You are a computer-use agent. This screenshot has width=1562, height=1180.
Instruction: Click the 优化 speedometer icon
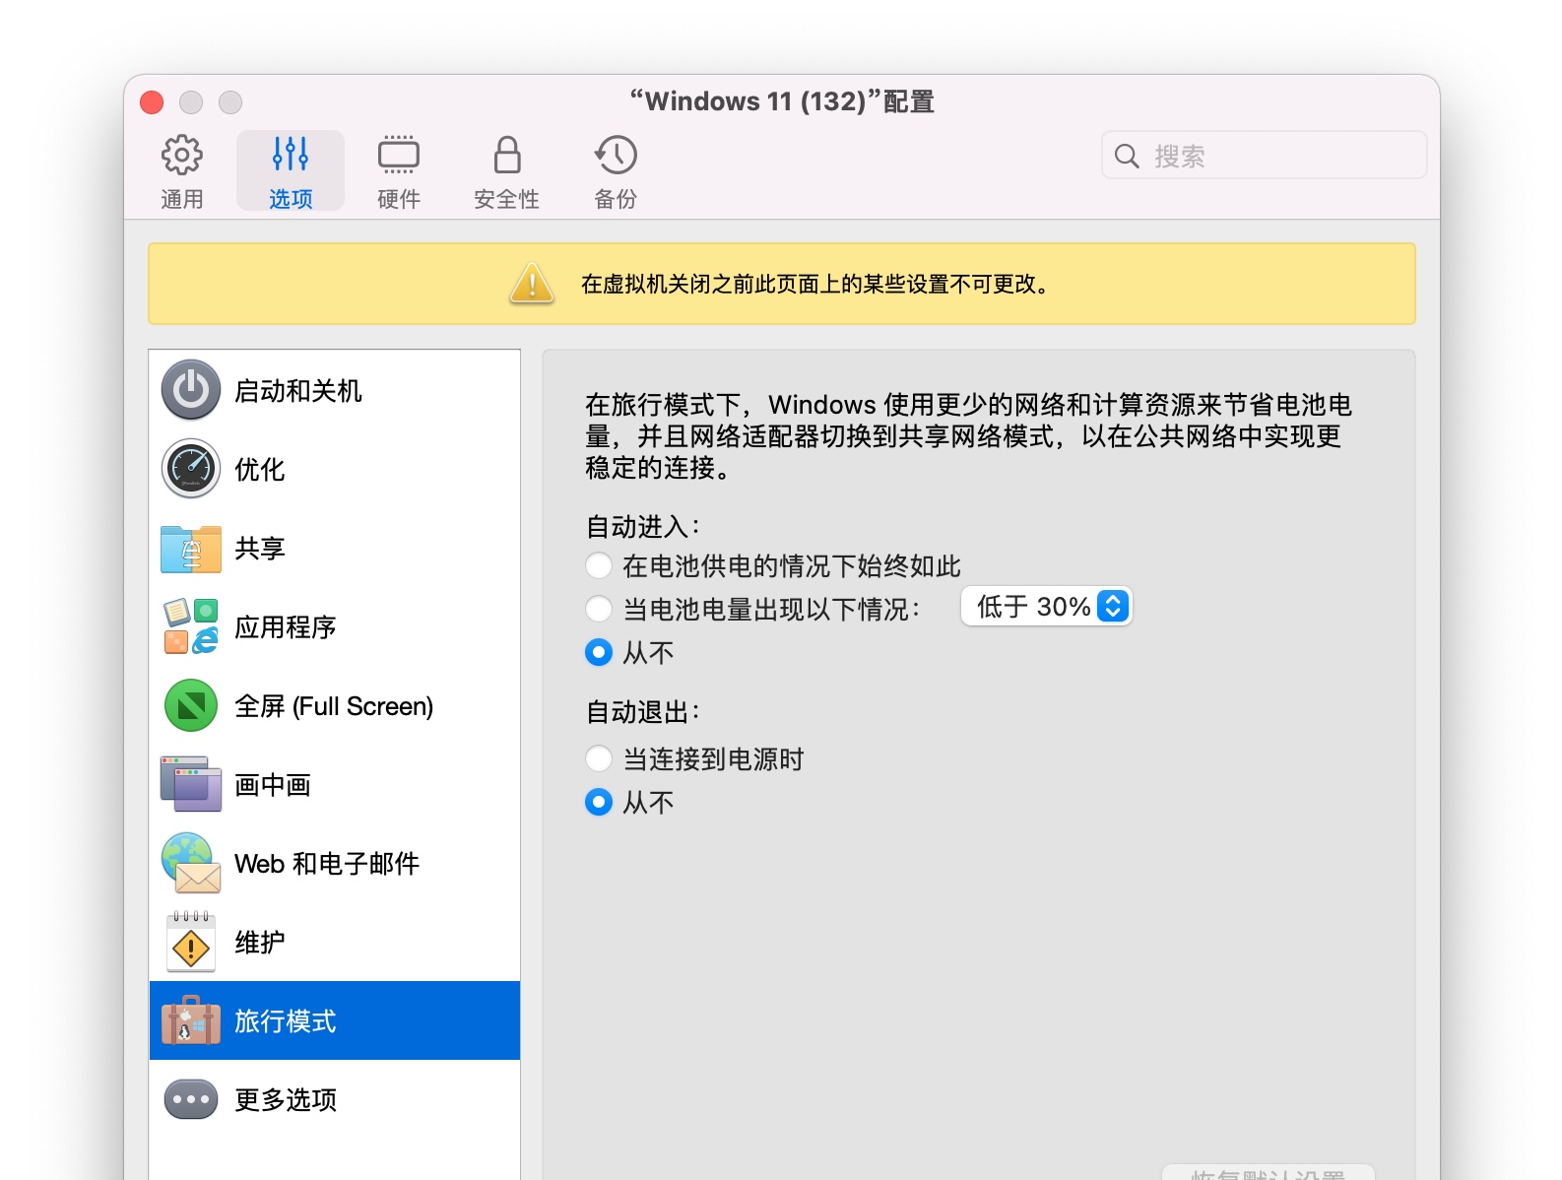click(191, 469)
